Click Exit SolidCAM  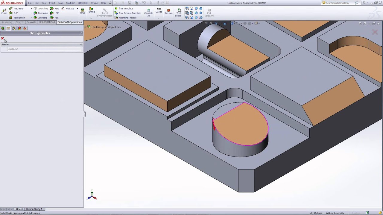(x=209, y=13)
